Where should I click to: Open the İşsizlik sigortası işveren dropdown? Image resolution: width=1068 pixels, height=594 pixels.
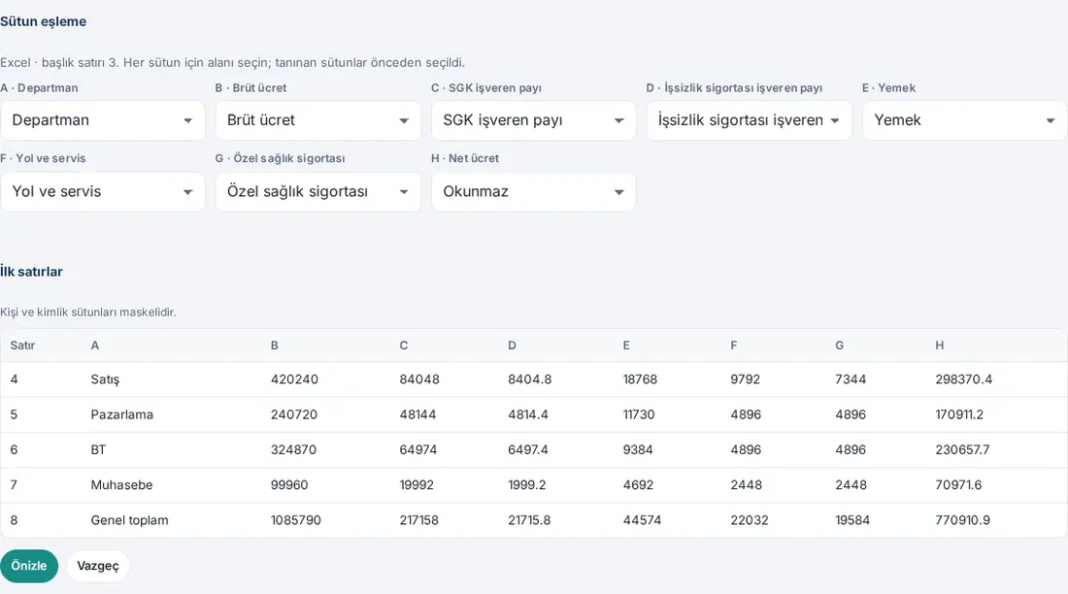coord(750,120)
